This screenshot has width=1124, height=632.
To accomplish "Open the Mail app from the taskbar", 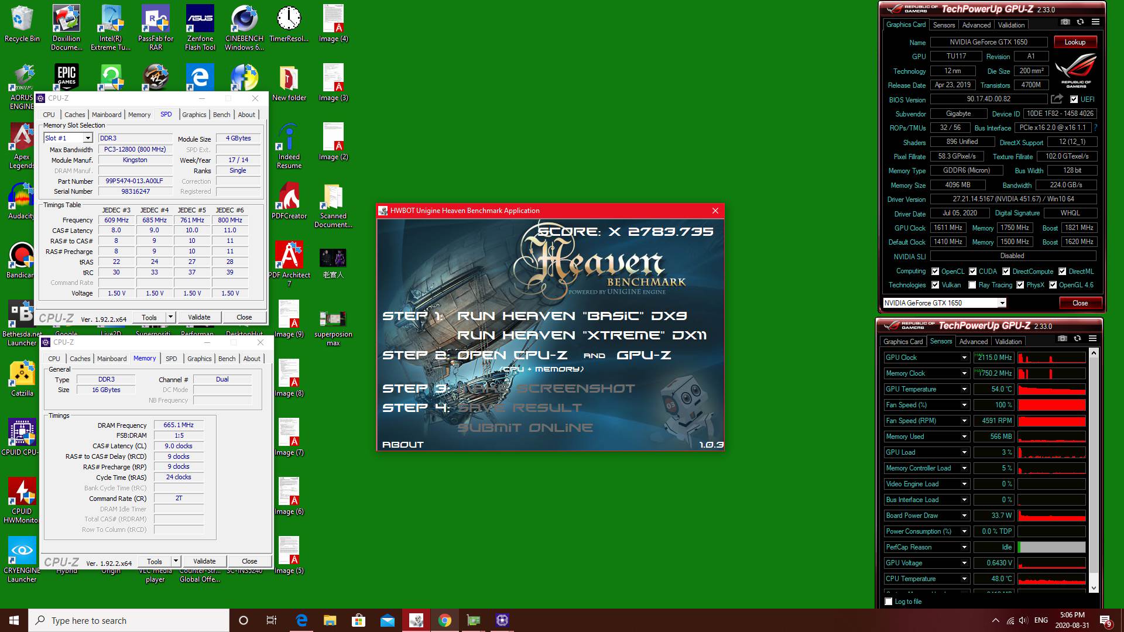I will click(387, 620).
